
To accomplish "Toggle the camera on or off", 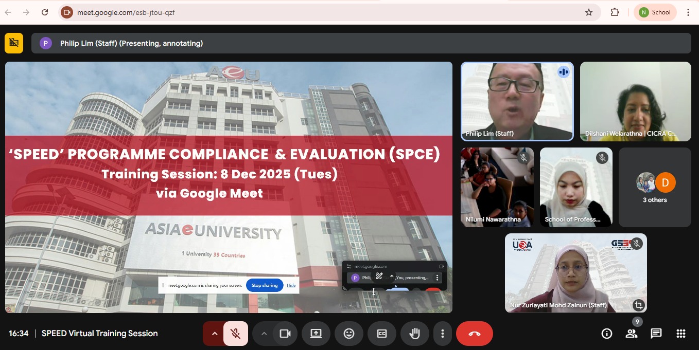I will point(285,334).
